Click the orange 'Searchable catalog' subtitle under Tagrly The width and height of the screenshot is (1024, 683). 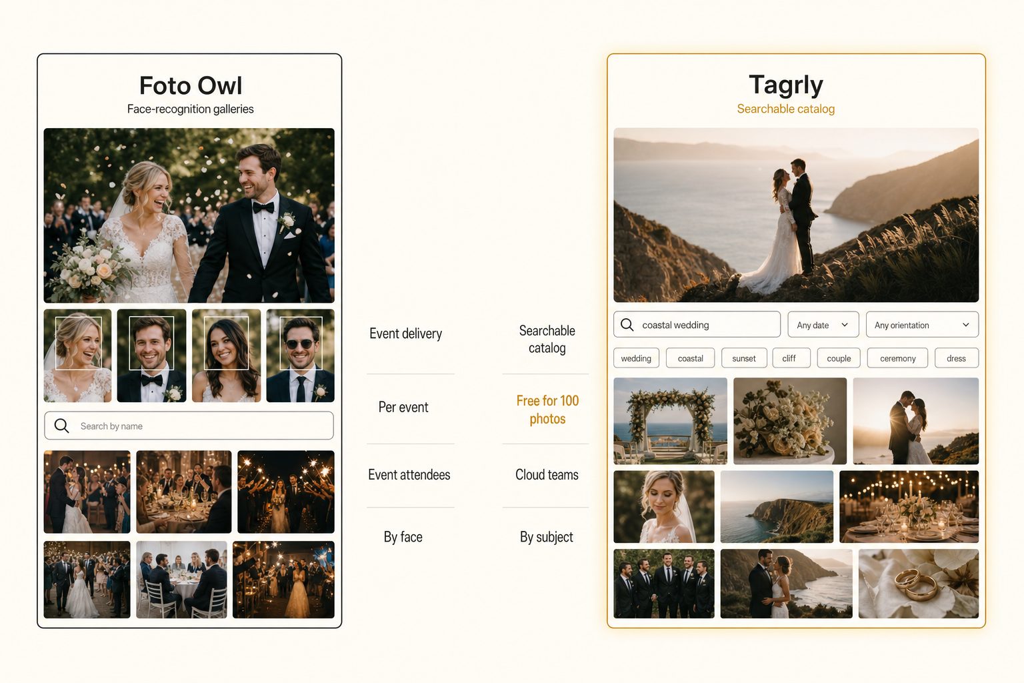click(786, 109)
